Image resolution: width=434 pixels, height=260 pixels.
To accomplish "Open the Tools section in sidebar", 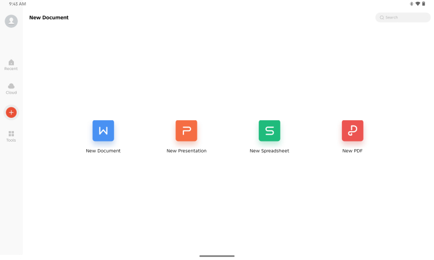I will tap(11, 136).
